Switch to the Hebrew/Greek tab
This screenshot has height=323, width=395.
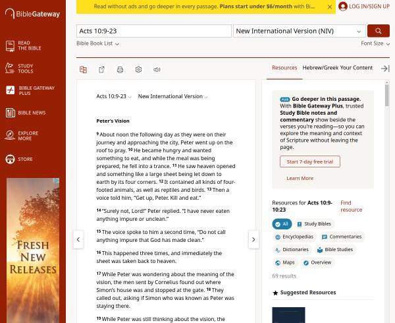click(319, 68)
